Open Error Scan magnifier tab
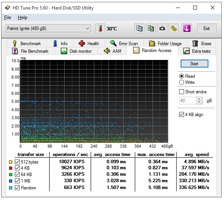This screenshot has height=200, width=224. pos(124,44)
